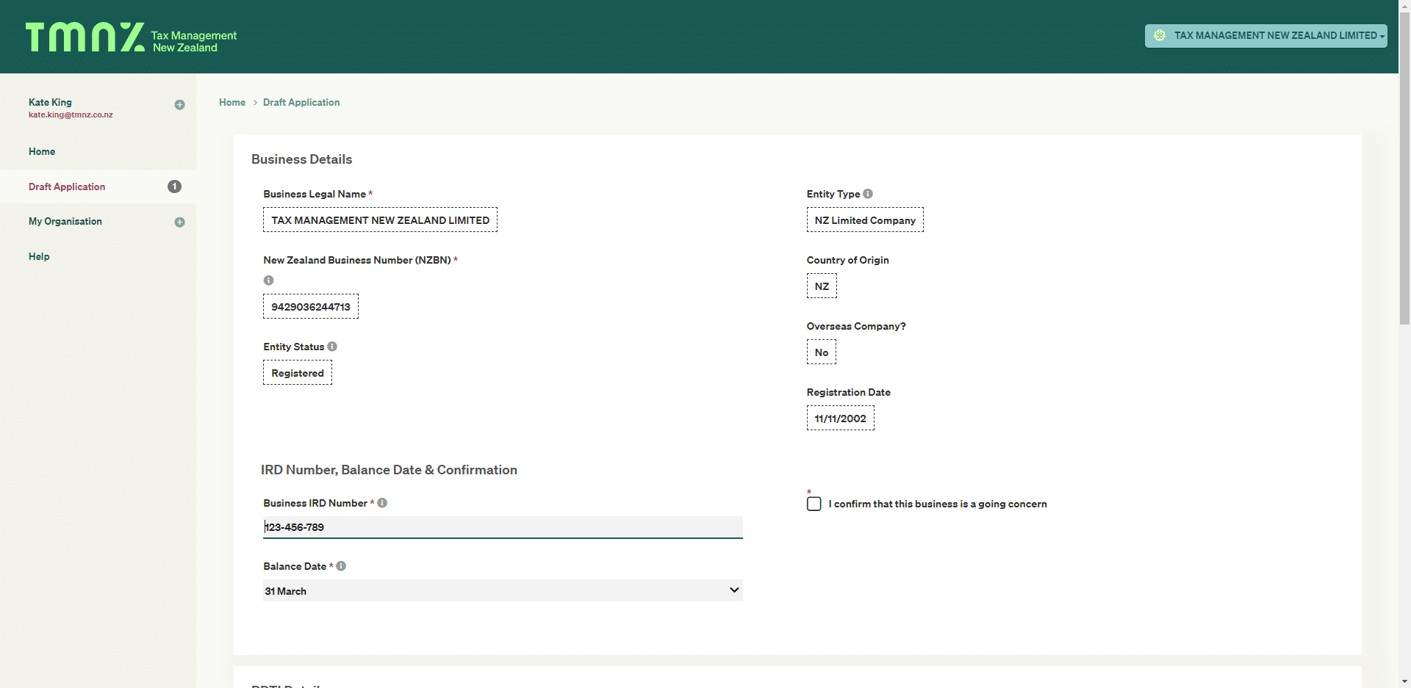Click the TMNZ logo in header

131,37
